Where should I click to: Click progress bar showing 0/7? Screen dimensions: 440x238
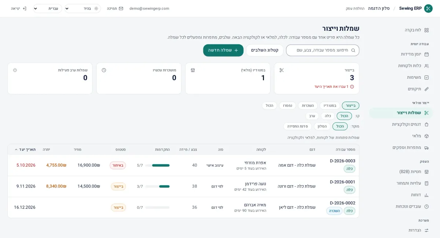click(x=157, y=208)
